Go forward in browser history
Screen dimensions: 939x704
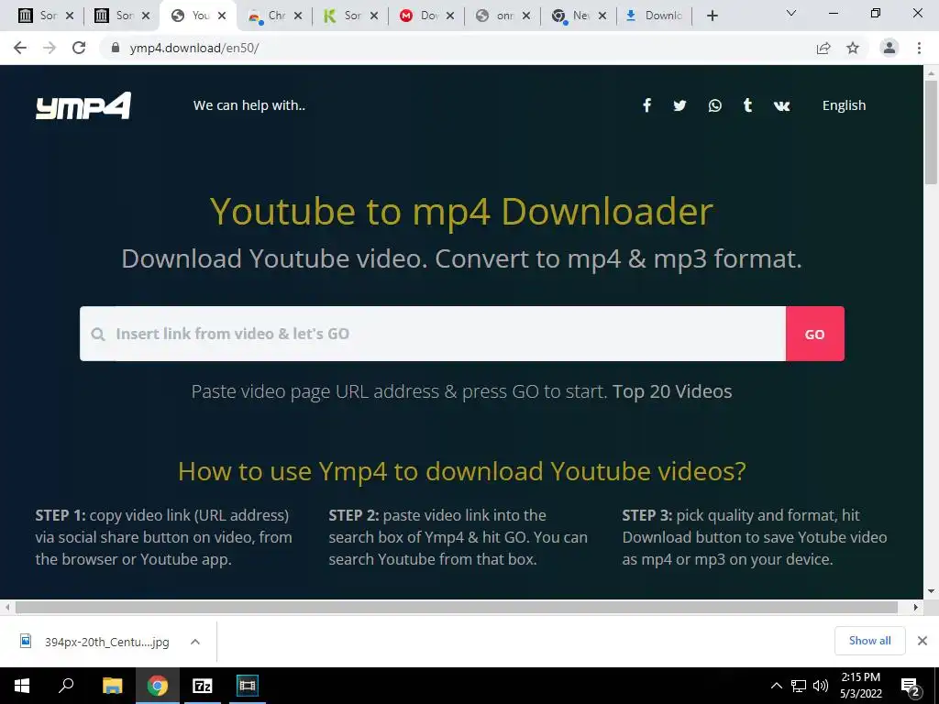point(50,48)
